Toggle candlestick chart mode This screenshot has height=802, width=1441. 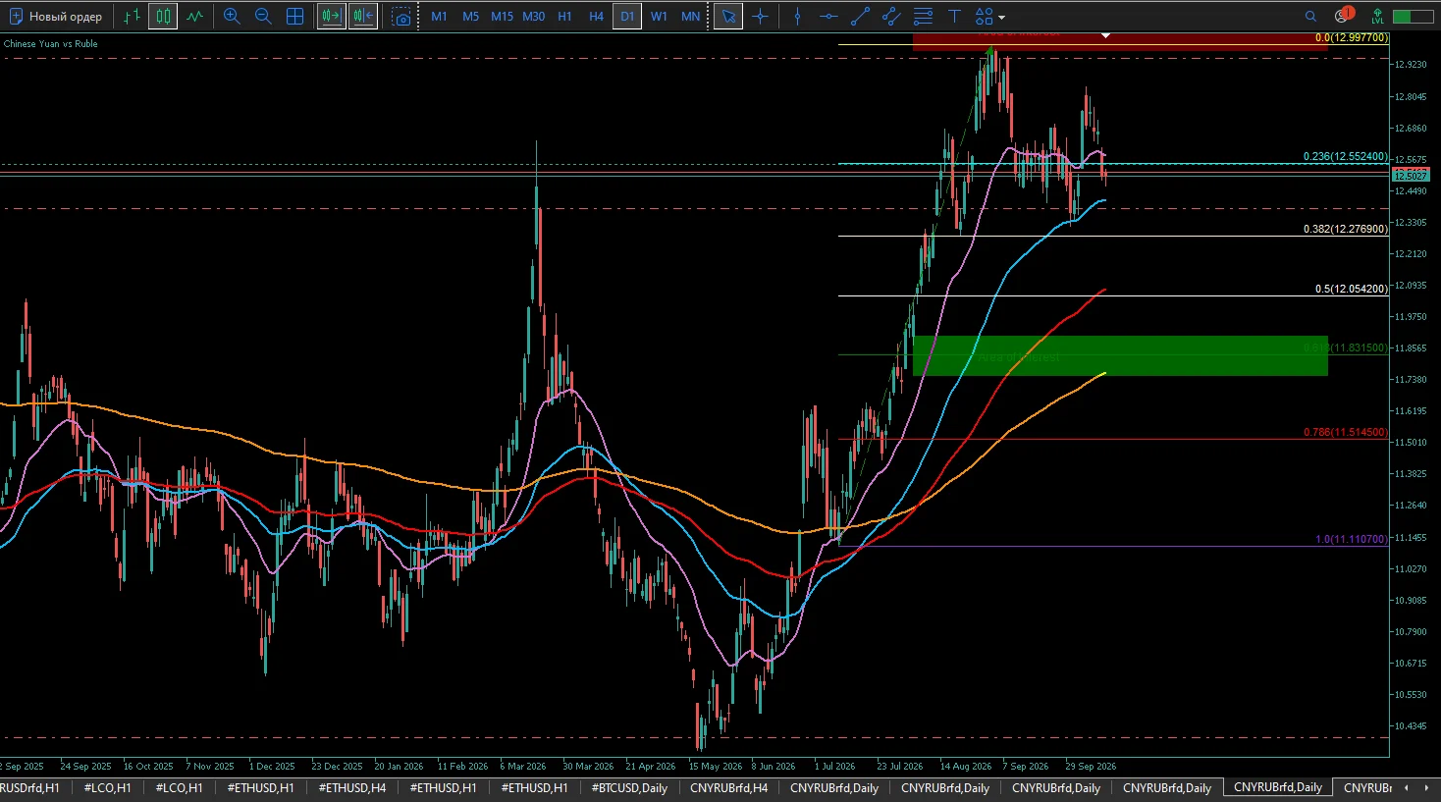coord(163,17)
